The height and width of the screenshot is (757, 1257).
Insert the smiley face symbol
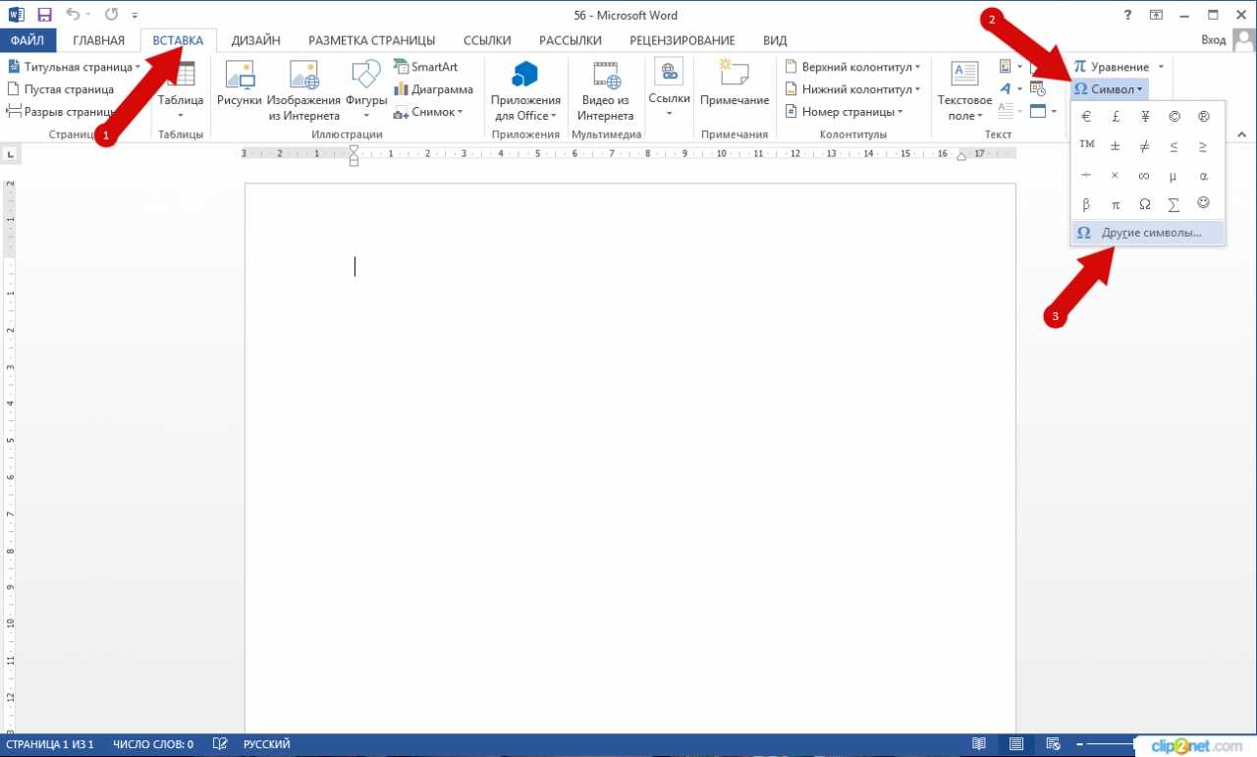point(1204,204)
